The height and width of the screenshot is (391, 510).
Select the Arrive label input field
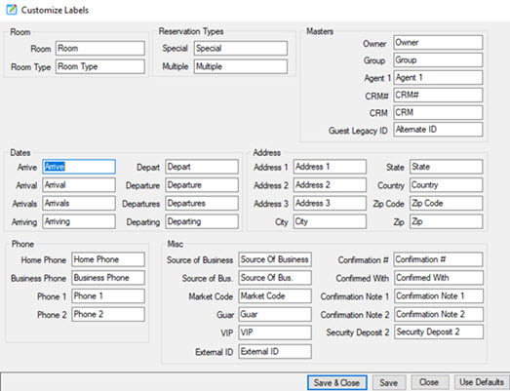79,167
